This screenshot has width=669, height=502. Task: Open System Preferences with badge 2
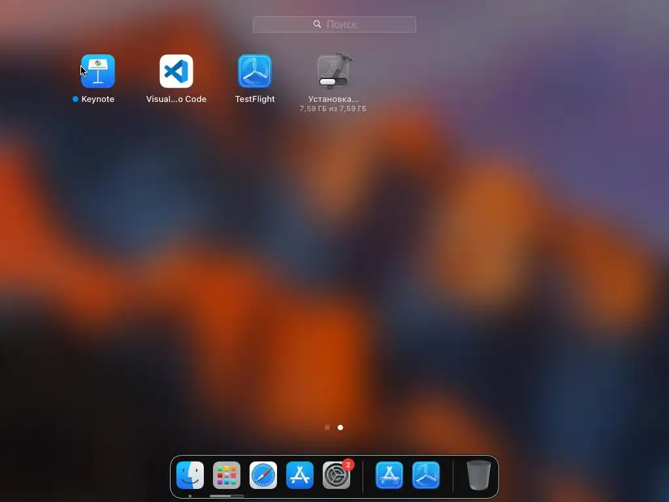pos(336,476)
